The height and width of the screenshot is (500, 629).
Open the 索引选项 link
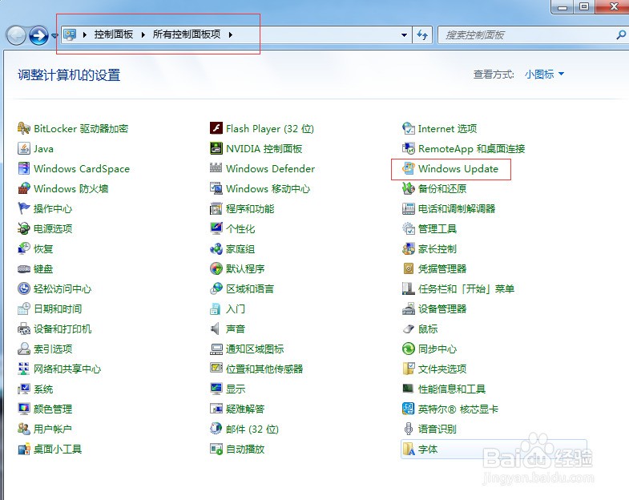click(x=53, y=349)
